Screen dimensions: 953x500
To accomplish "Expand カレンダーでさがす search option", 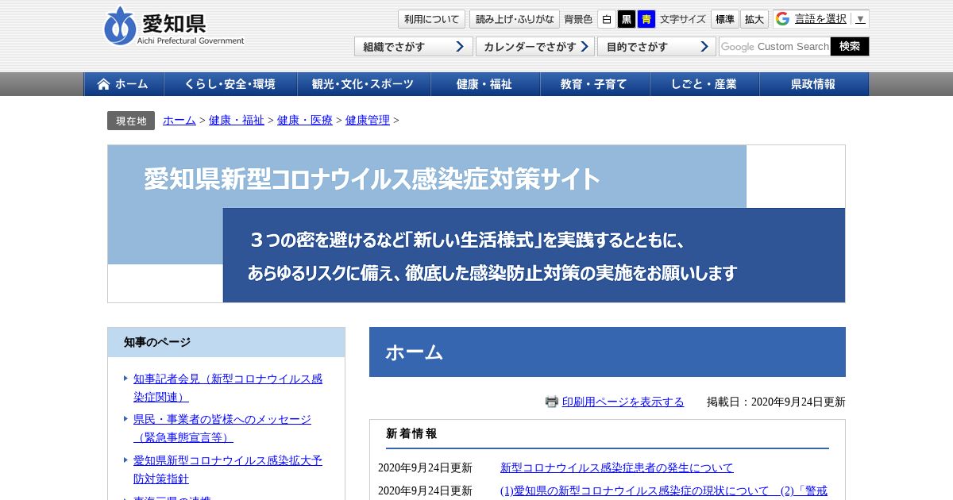I will 535,47.
